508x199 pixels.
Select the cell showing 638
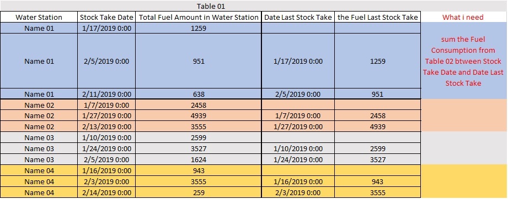pyautogui.click(x=199, y=95)
